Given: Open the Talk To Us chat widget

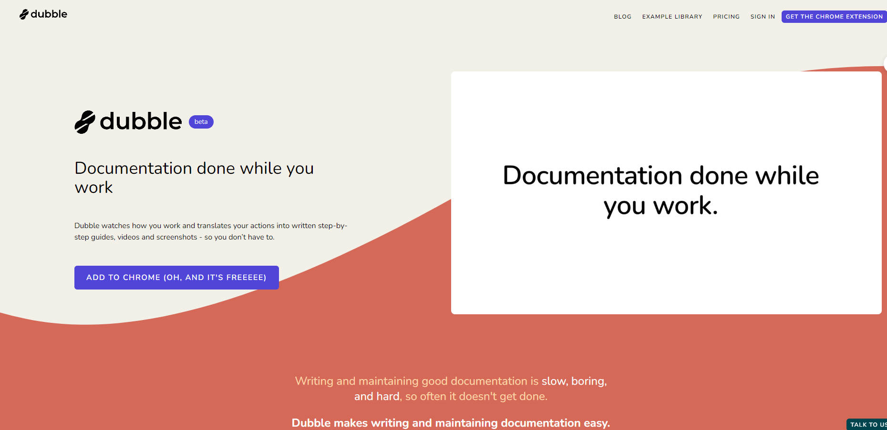Looking at the screenshot, I should [868, 424].
